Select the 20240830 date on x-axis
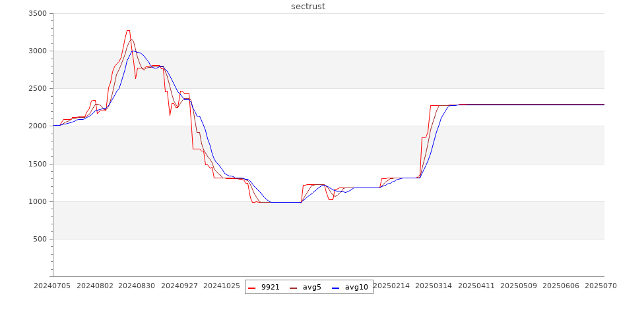 (137, 286)
